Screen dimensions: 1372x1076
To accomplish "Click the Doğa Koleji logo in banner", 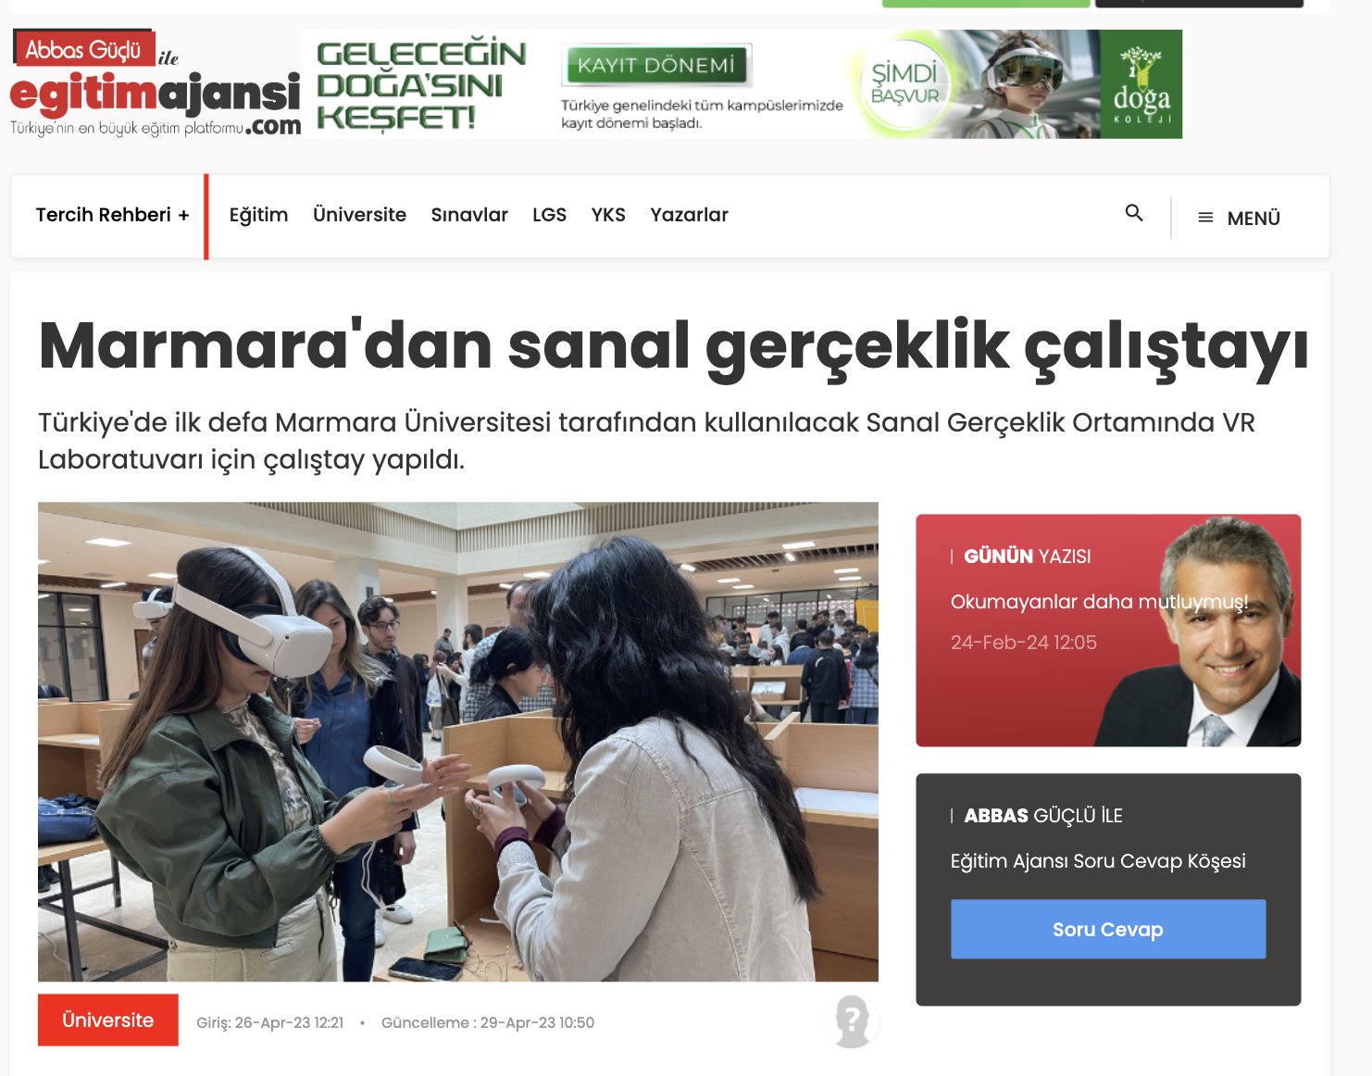I will coord(1141,84).
